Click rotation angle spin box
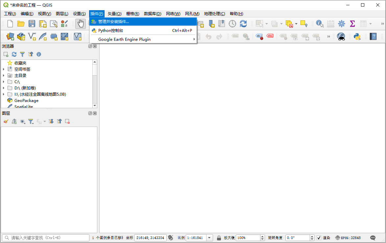The width and height of the screenshot is (386, 243). click(300, 238)
